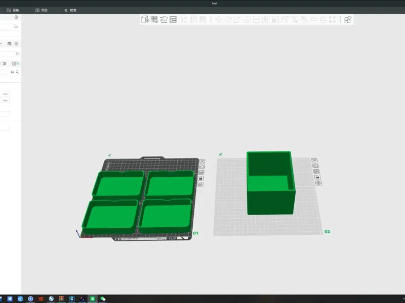Open filament settings gear icon
Screen dimensions: 405x303
point(16,43)
